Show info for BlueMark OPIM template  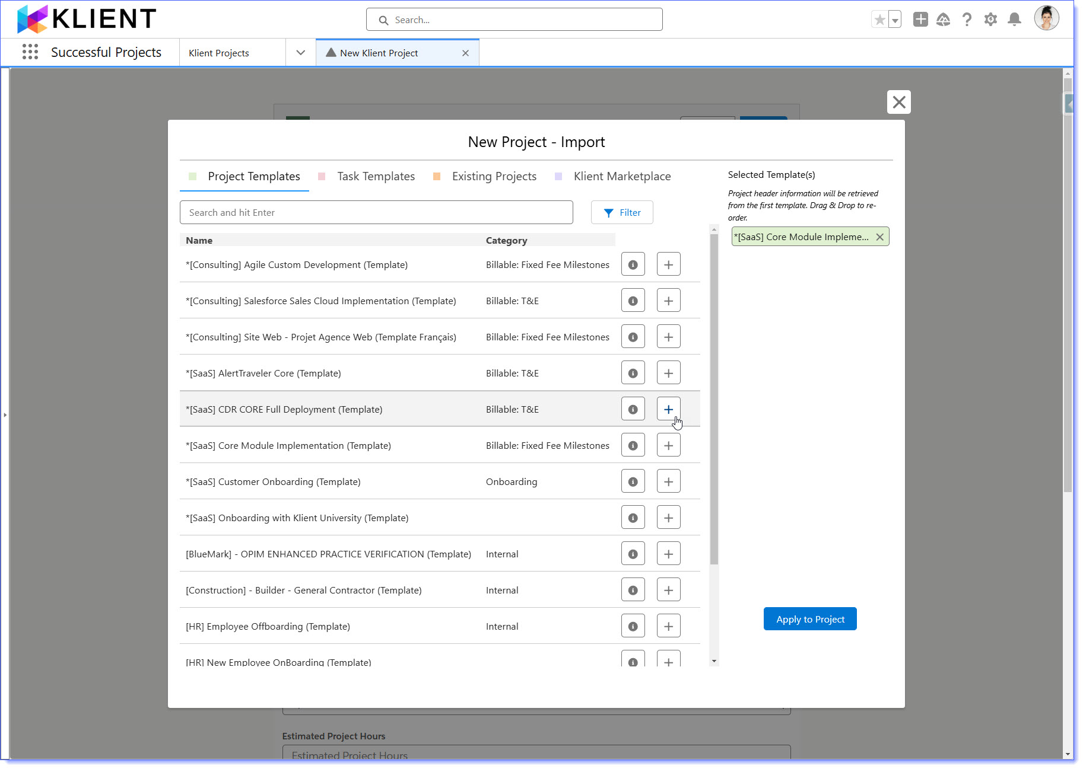pyautogui.click(x=633, y=554)
